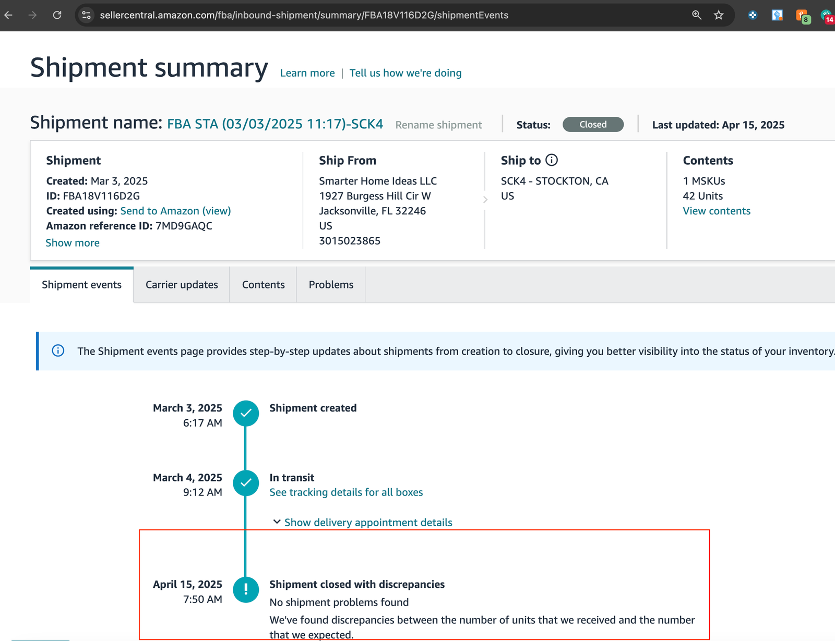The height and width of the screenshot is (641, 835).
Task: Click the March 3, 2025 event date
Action: coord(187,408)
